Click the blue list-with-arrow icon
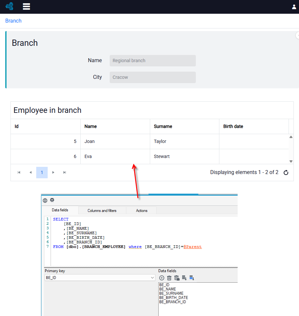Screen dimensions: 299x316 [x=192, y=278]
